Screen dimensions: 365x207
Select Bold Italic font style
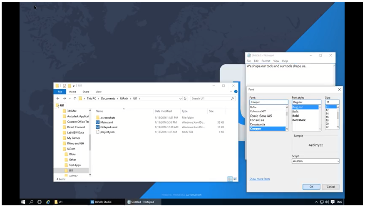[x=299, y=120]
